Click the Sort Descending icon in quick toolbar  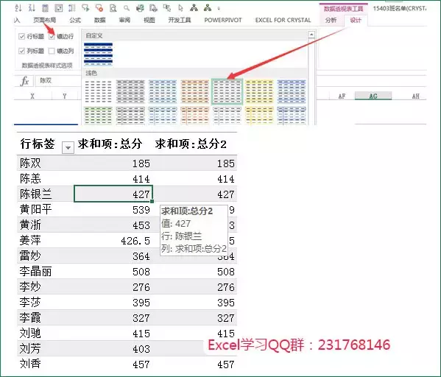[x=32, y=8]
